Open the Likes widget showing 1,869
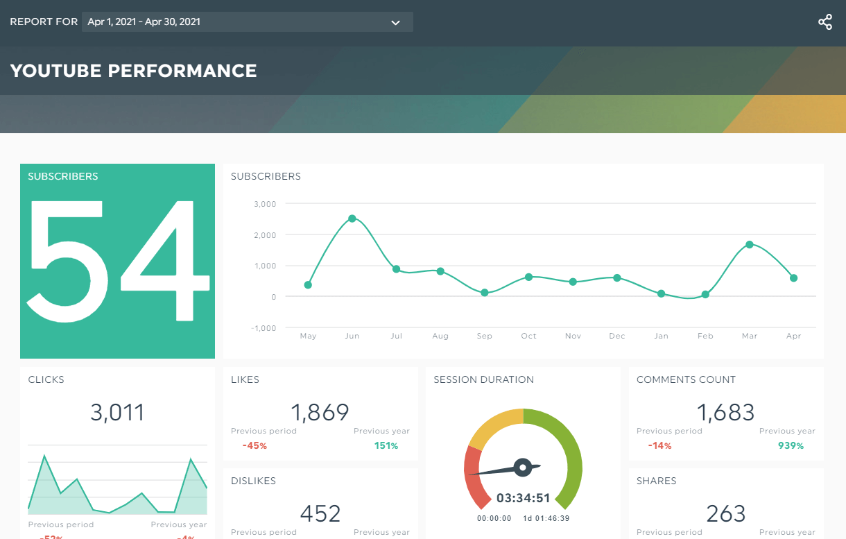Image resolution: width=846 pixels, height=539 pixels. point(320,414)
